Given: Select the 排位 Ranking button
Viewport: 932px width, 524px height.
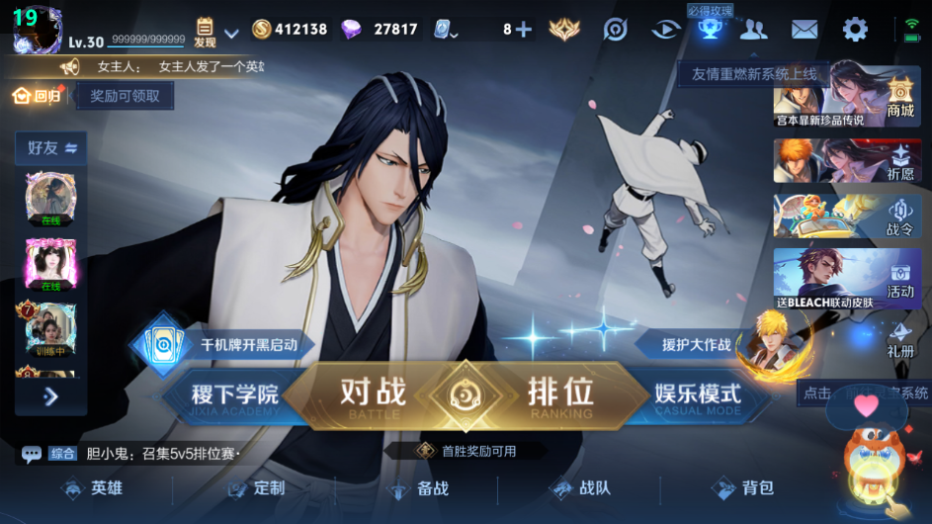Looking at the screenshot, I should [x=560, y=396].
